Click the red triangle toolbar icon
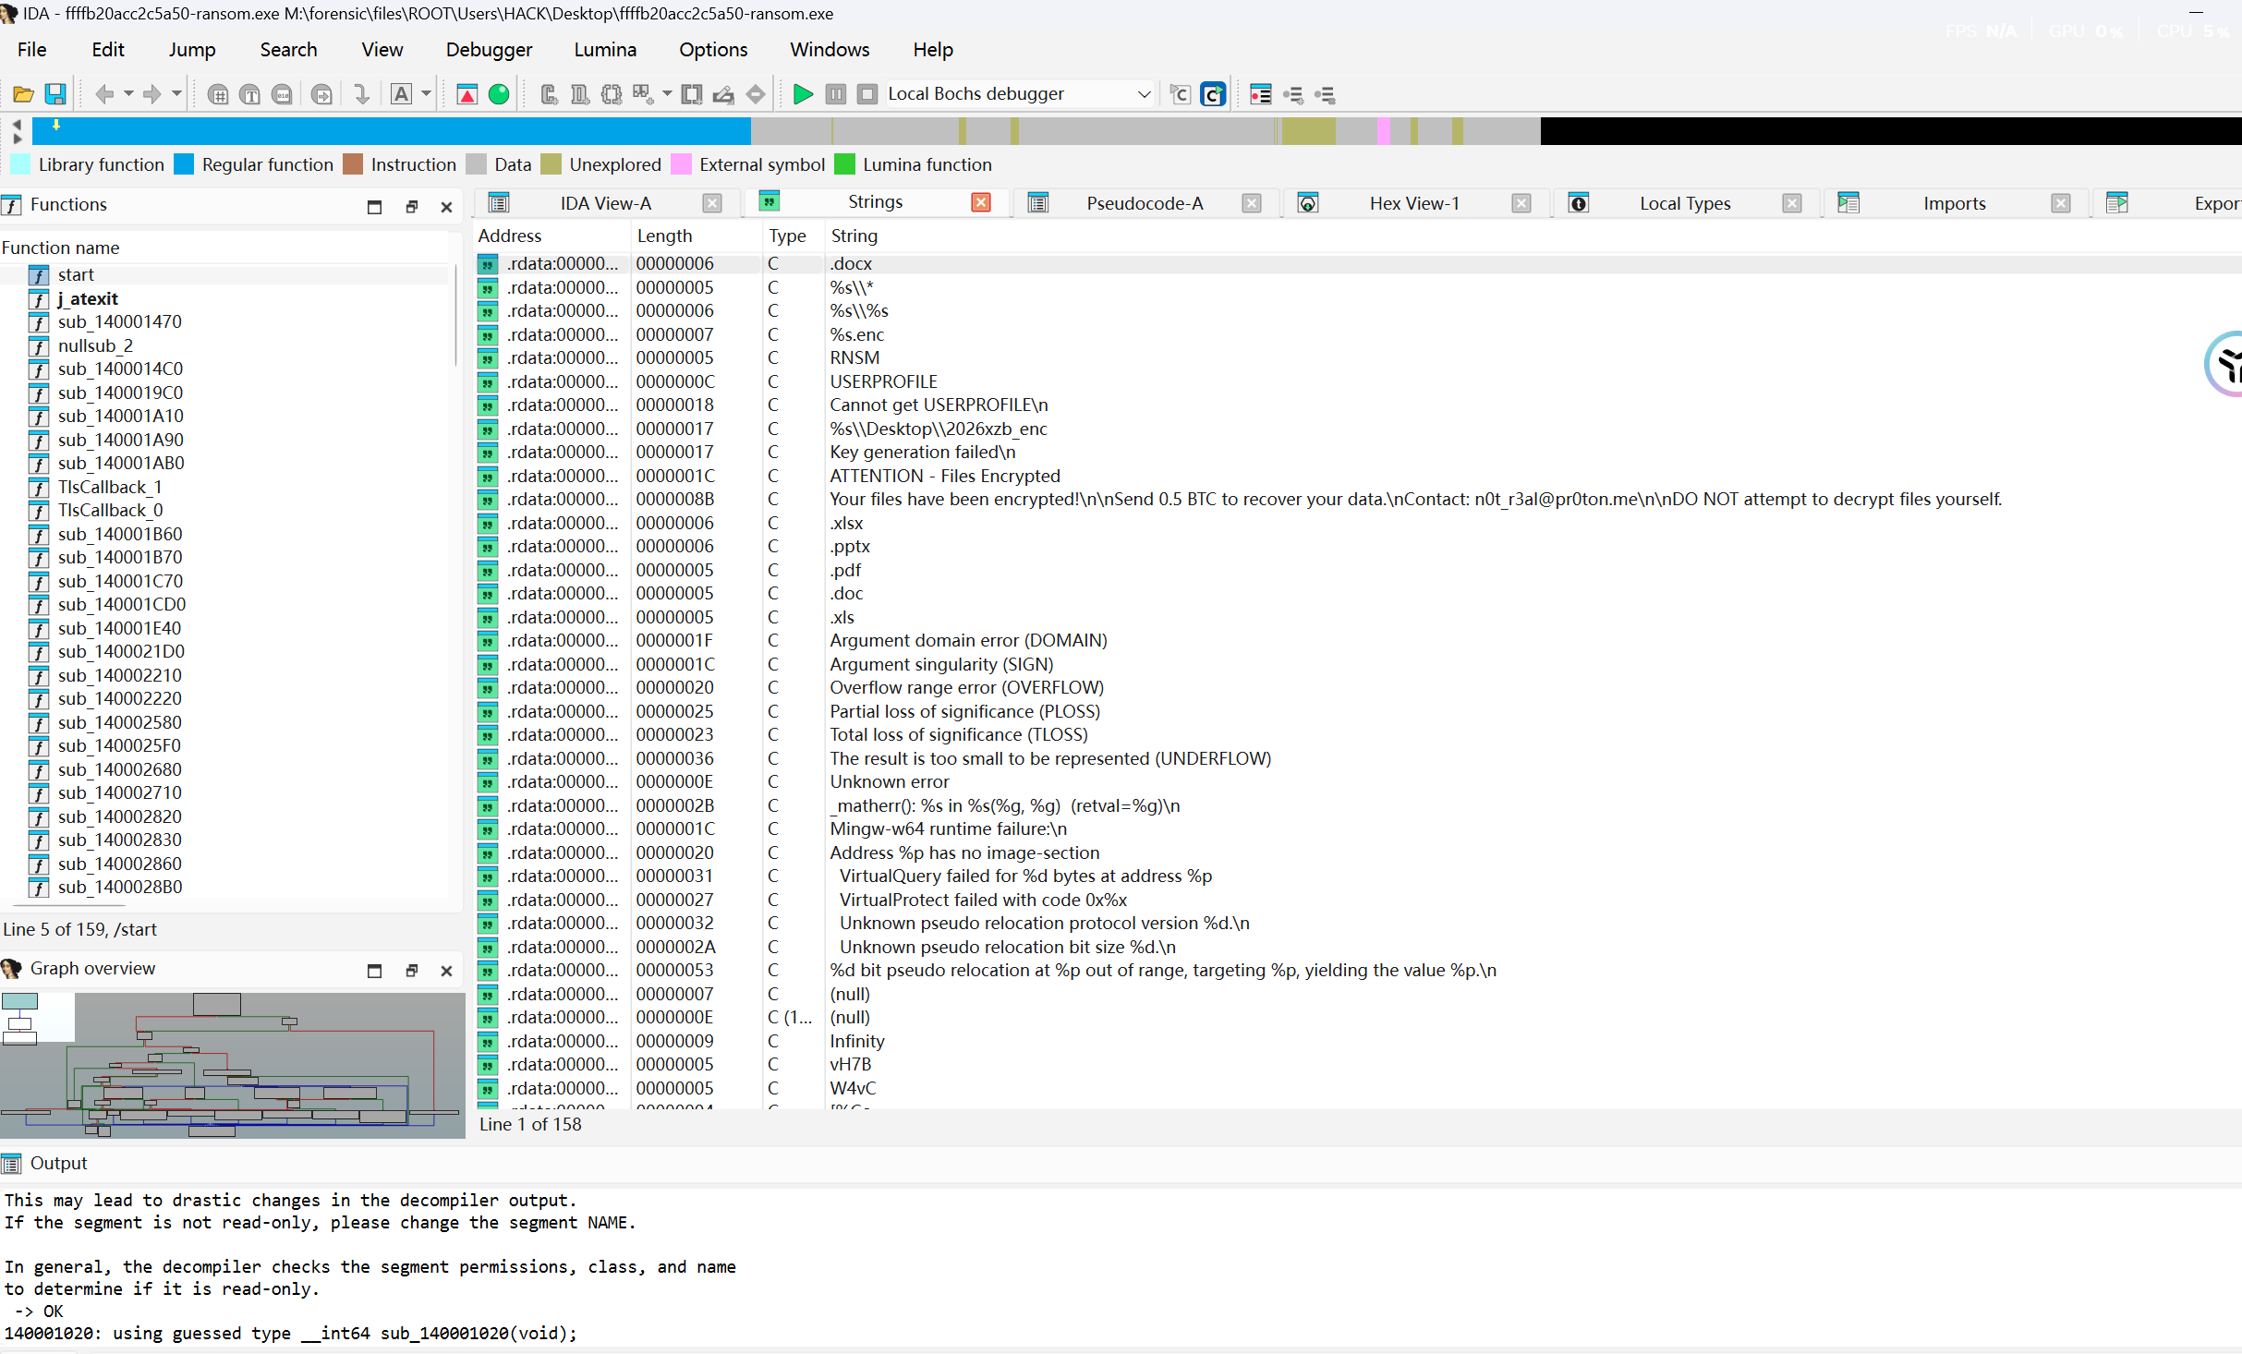Screen dimensions: 2242x1354 click(x=467, y=94)
